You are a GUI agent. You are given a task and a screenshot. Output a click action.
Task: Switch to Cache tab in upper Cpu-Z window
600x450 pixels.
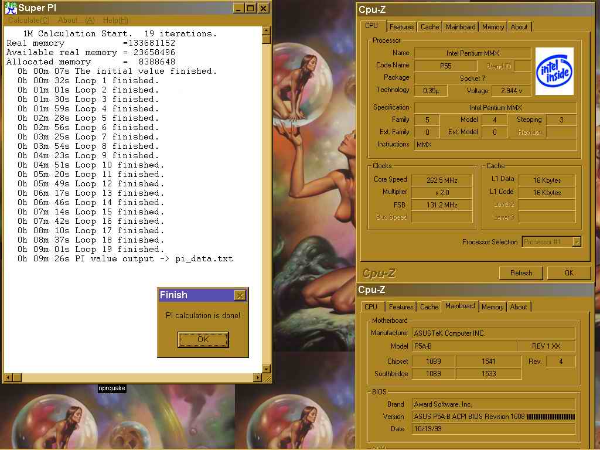[x=429, y=27]
